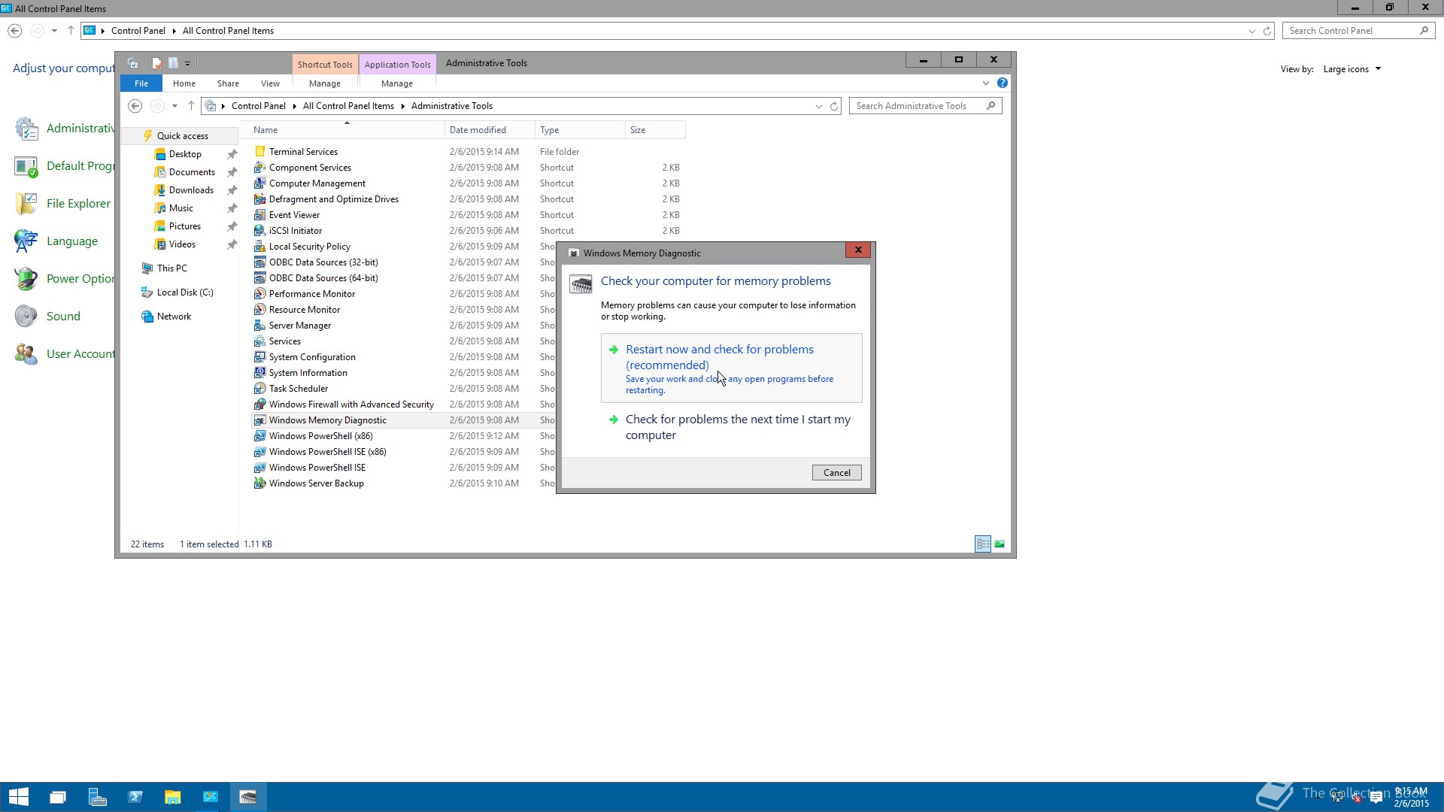Open the View ribbon tab
1444x812 pixels.
click(270, 83)
